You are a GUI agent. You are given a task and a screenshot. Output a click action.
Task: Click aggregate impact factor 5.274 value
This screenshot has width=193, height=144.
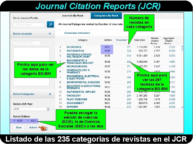click(x=172, y=55)
